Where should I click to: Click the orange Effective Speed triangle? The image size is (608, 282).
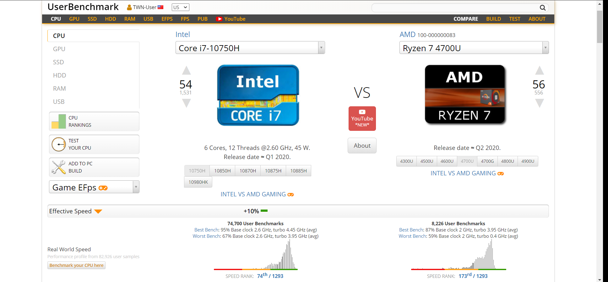coord(98,211)
